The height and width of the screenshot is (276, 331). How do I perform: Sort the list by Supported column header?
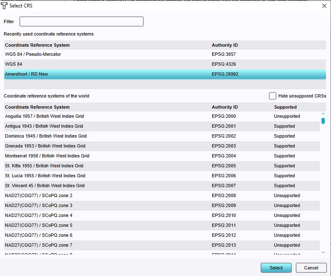(285, 107)
